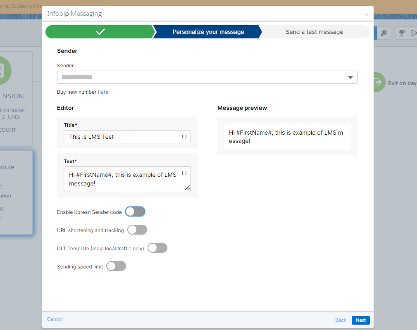
Task: Go Back to previous step
Action: pyautogui.click(x=341, y=320)
